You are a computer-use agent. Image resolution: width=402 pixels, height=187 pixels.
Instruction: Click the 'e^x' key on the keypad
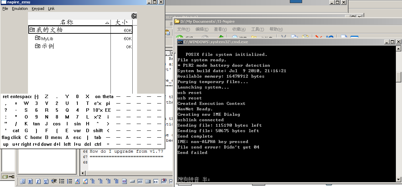[x=98, y=103]
